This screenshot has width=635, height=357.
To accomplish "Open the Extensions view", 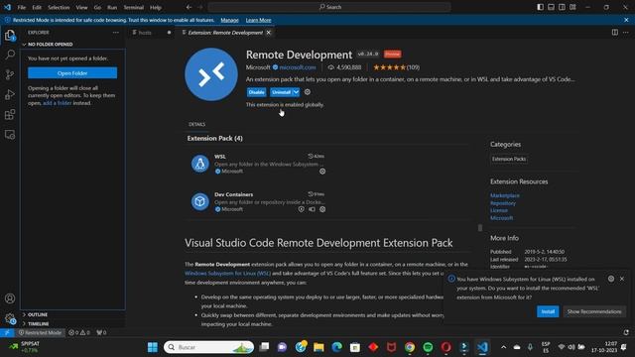I will pyautogui.click(x=10, y=115).
